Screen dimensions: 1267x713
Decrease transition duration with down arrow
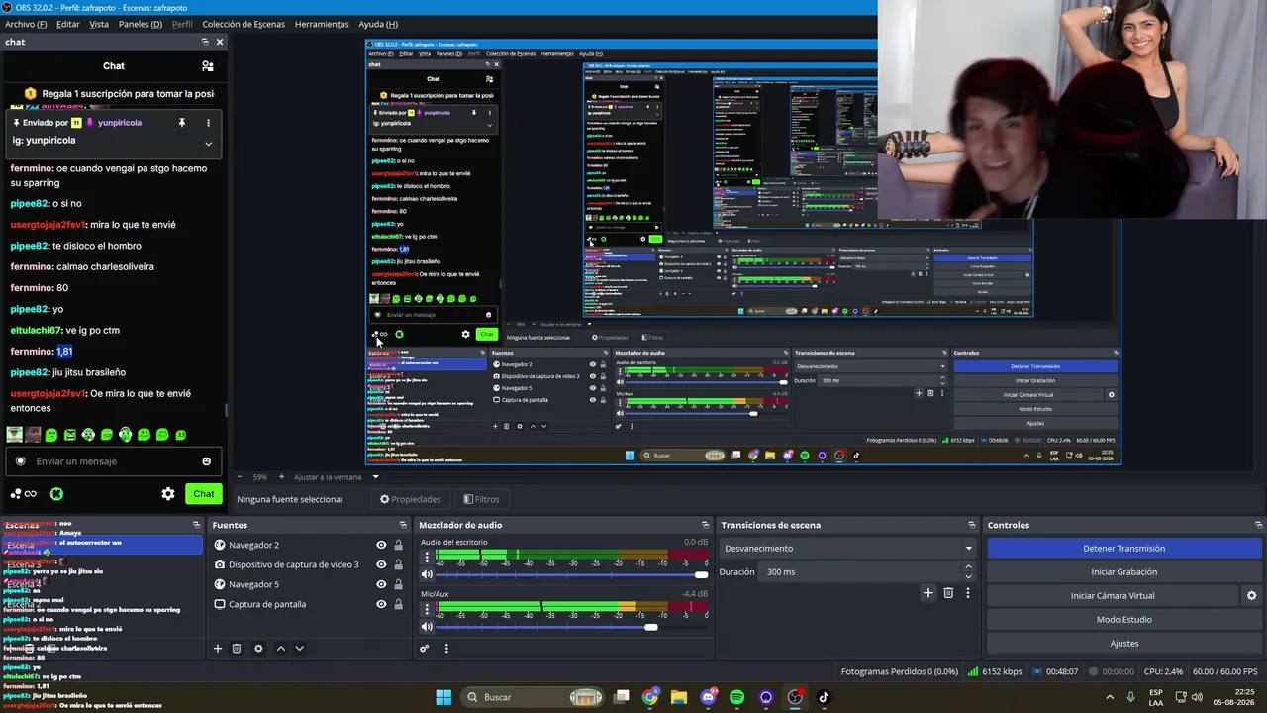(x=968, y=576)
